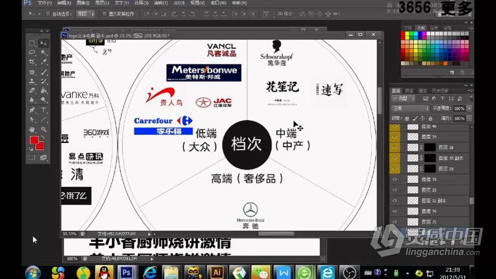The height and width of the screenshot is (279, 496).
Task: Filter layers by type layer icon
Action: 442,99
